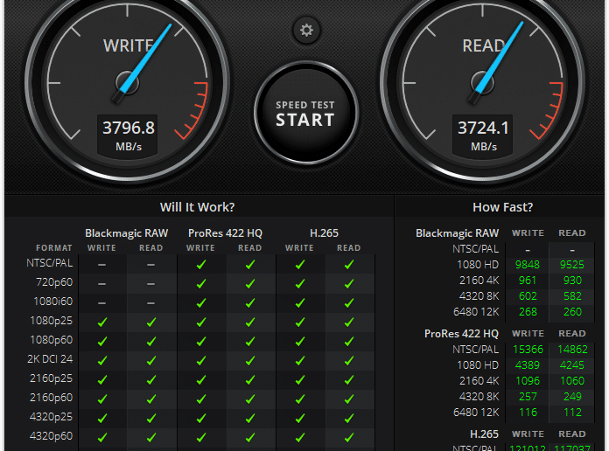Image resolution: width=609 pixels, height=451 pixels.
Task: Click the Blackmagic RAW column header in Will It Work
Action: tap(127, 233)
